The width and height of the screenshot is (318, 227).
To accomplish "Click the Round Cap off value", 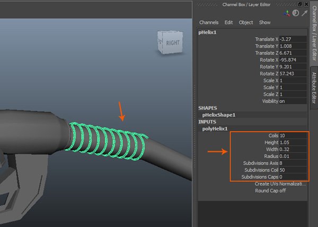I will point(282,190).
